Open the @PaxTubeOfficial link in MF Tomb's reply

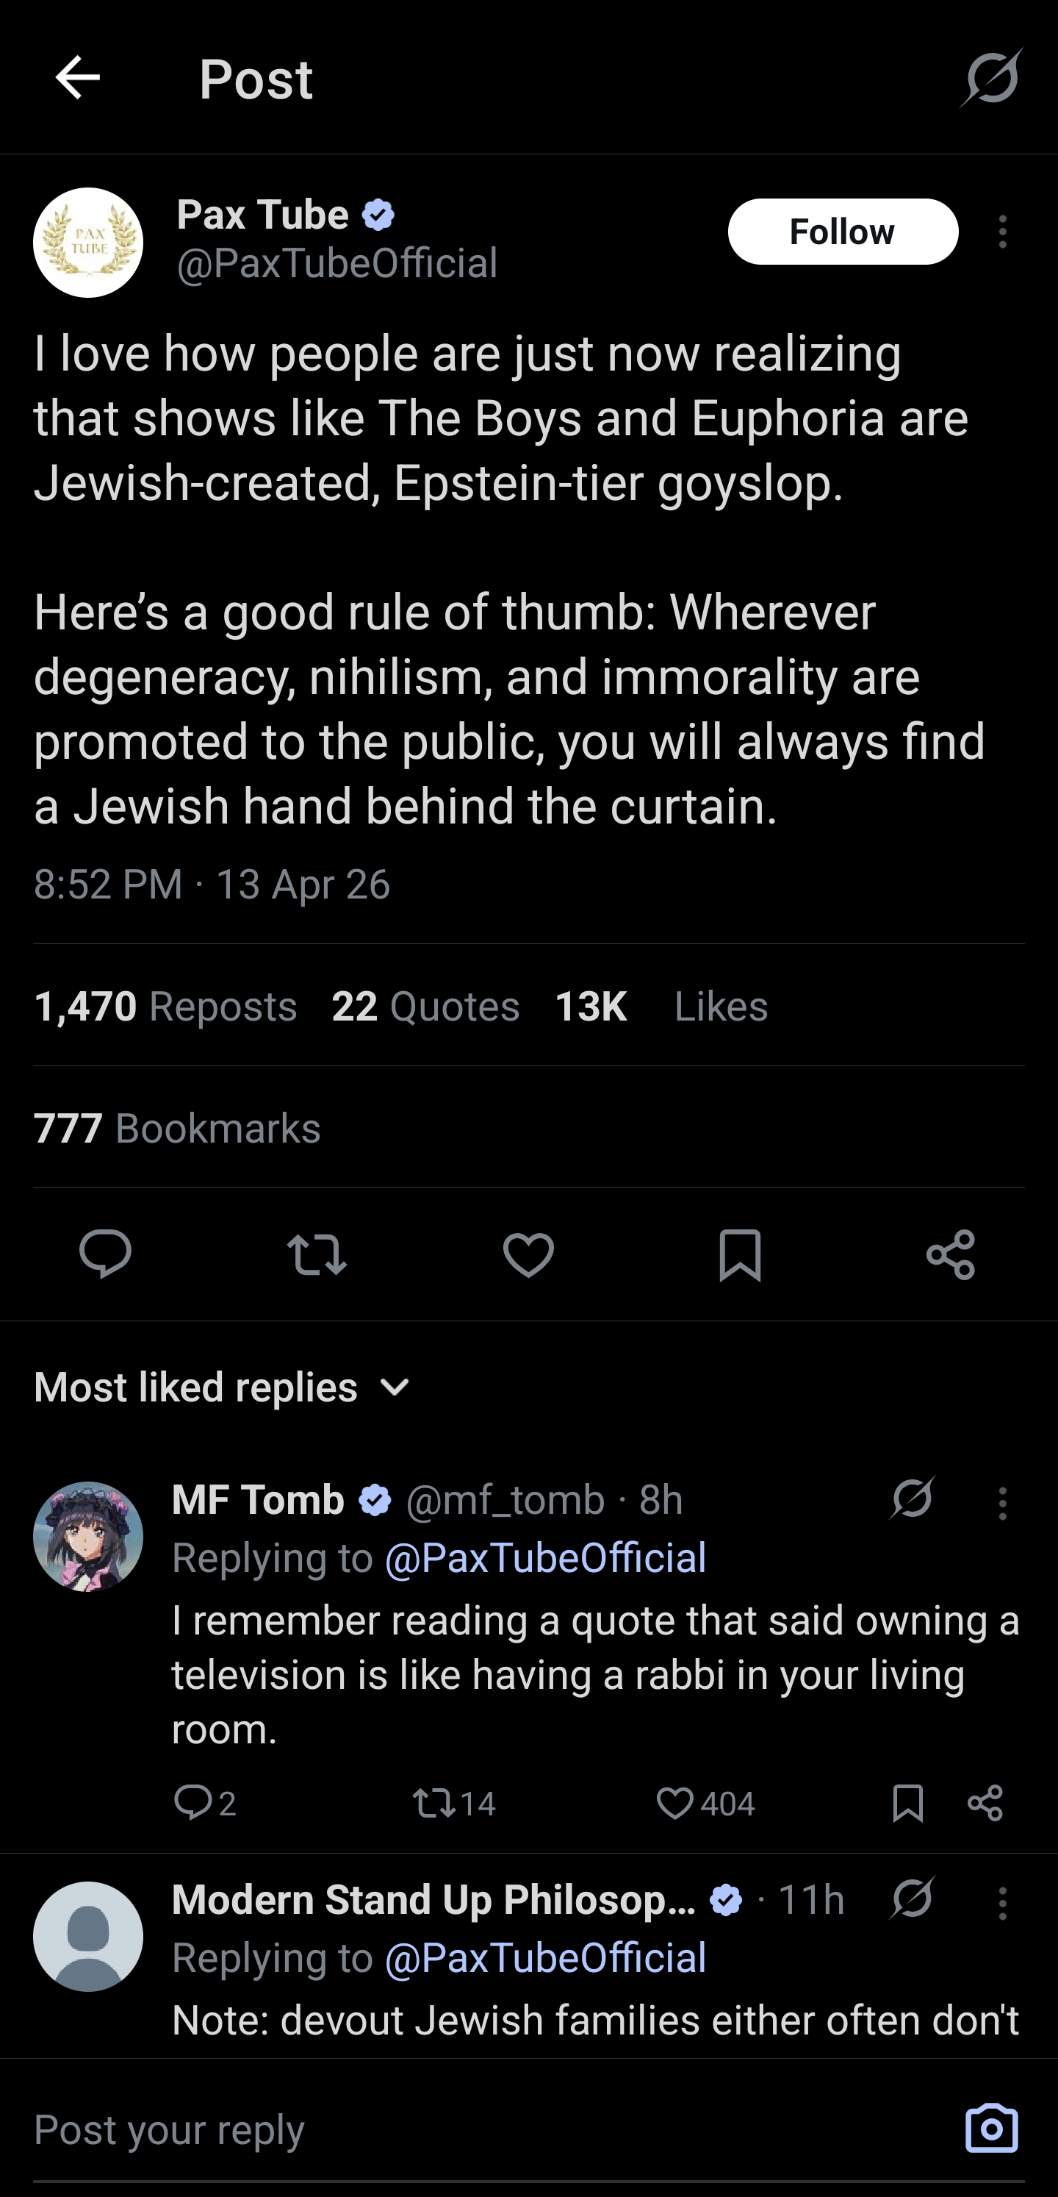tap(546, 1557)
